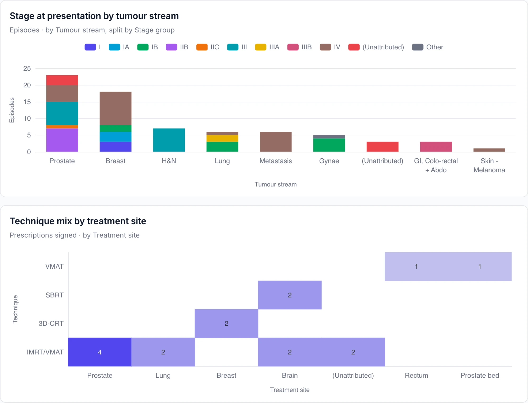This screenshot has width=528, height=403.
Task: Click the VMAT technique row label
Action: tap(54, 267)
